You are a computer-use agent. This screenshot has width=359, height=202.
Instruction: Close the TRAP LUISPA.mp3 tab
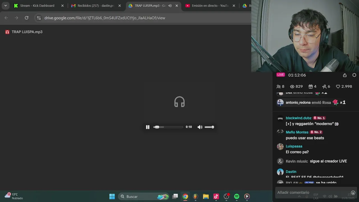pos(177,6)
